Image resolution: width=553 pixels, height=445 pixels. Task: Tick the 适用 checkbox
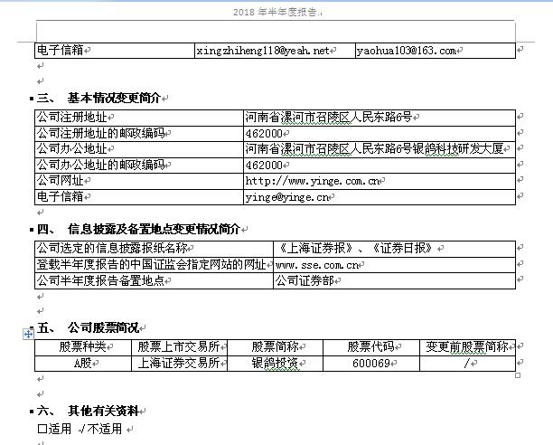[42, 429]
